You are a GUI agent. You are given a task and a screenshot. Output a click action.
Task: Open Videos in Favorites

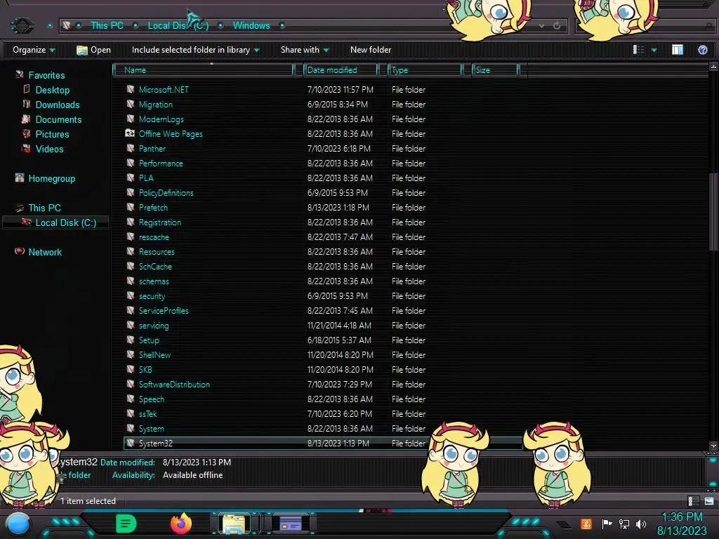50,149
